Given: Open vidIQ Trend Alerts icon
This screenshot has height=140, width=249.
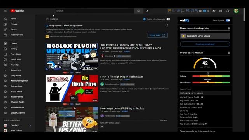Looking at the screenshot, I should pyautogui.click(x=5, y=92).
